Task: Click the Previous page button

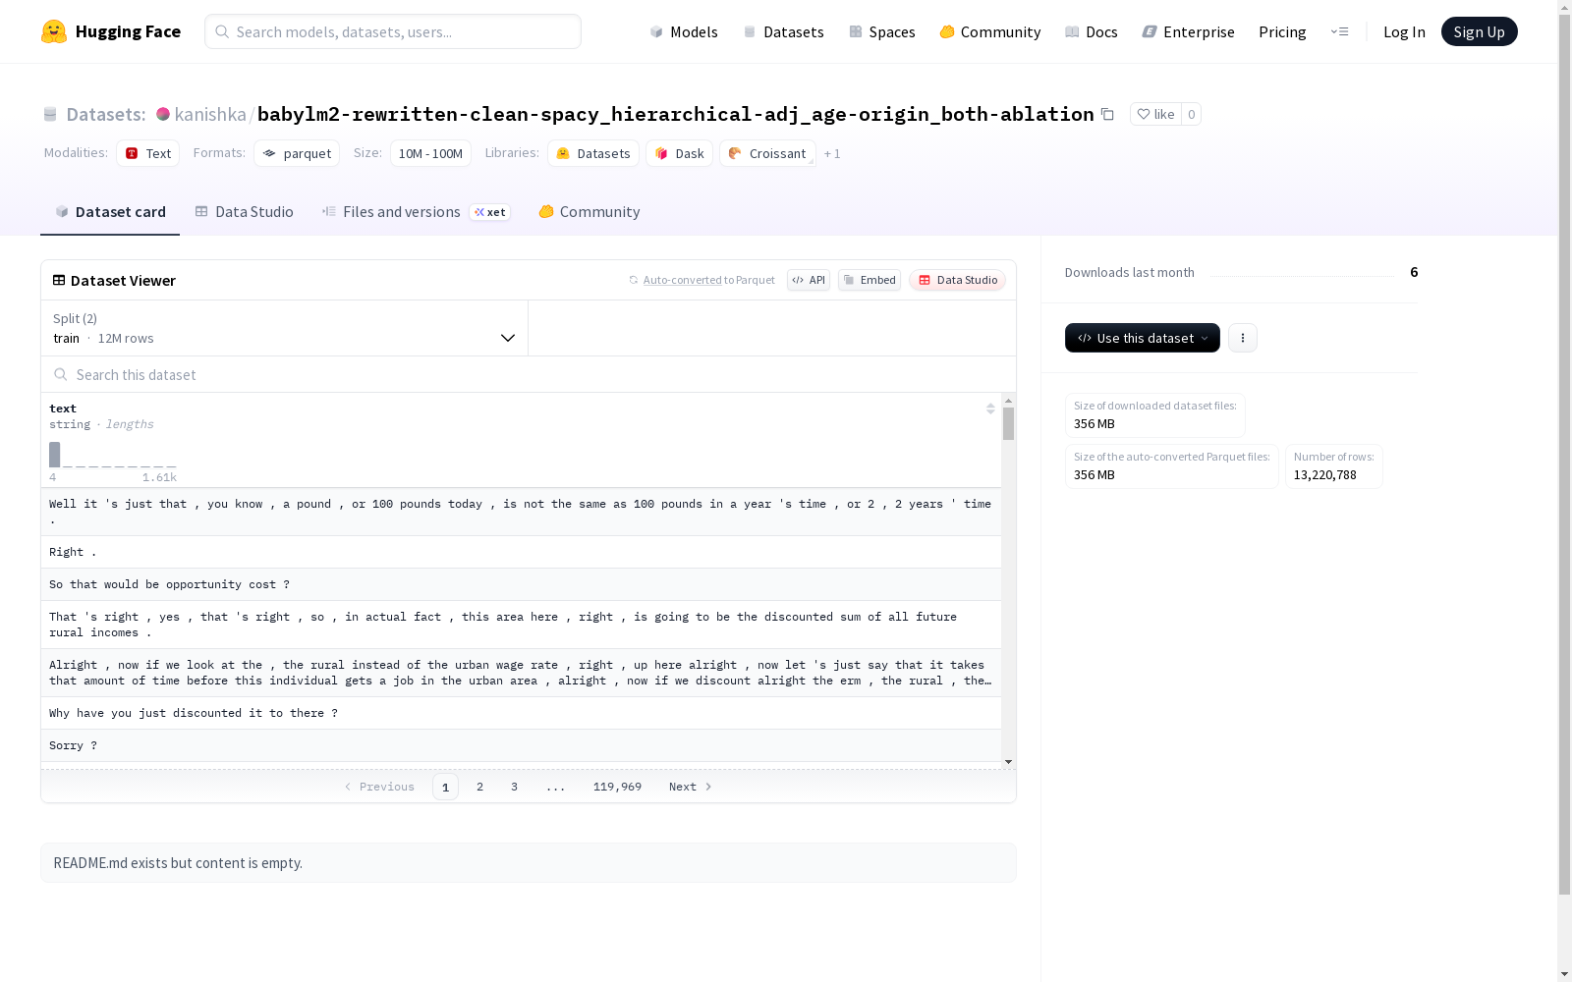Action: (x=379, y=787)
